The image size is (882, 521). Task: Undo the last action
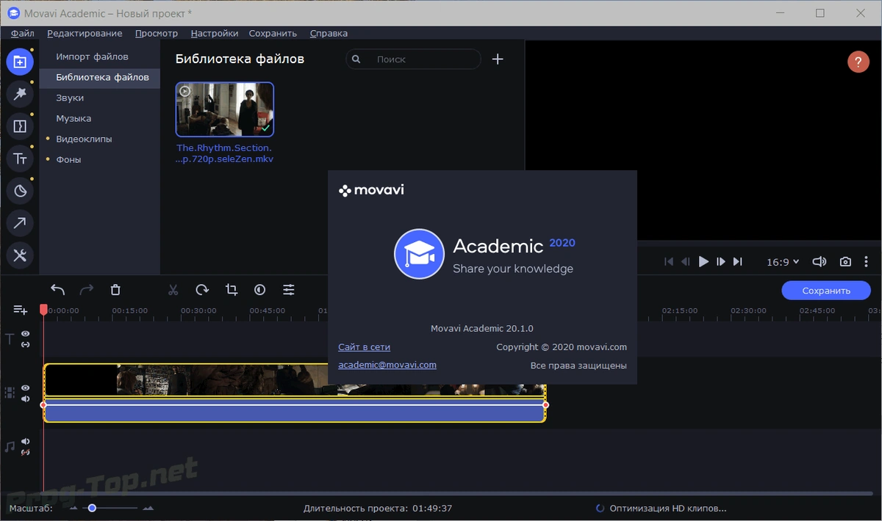click(x=57, y=290)
